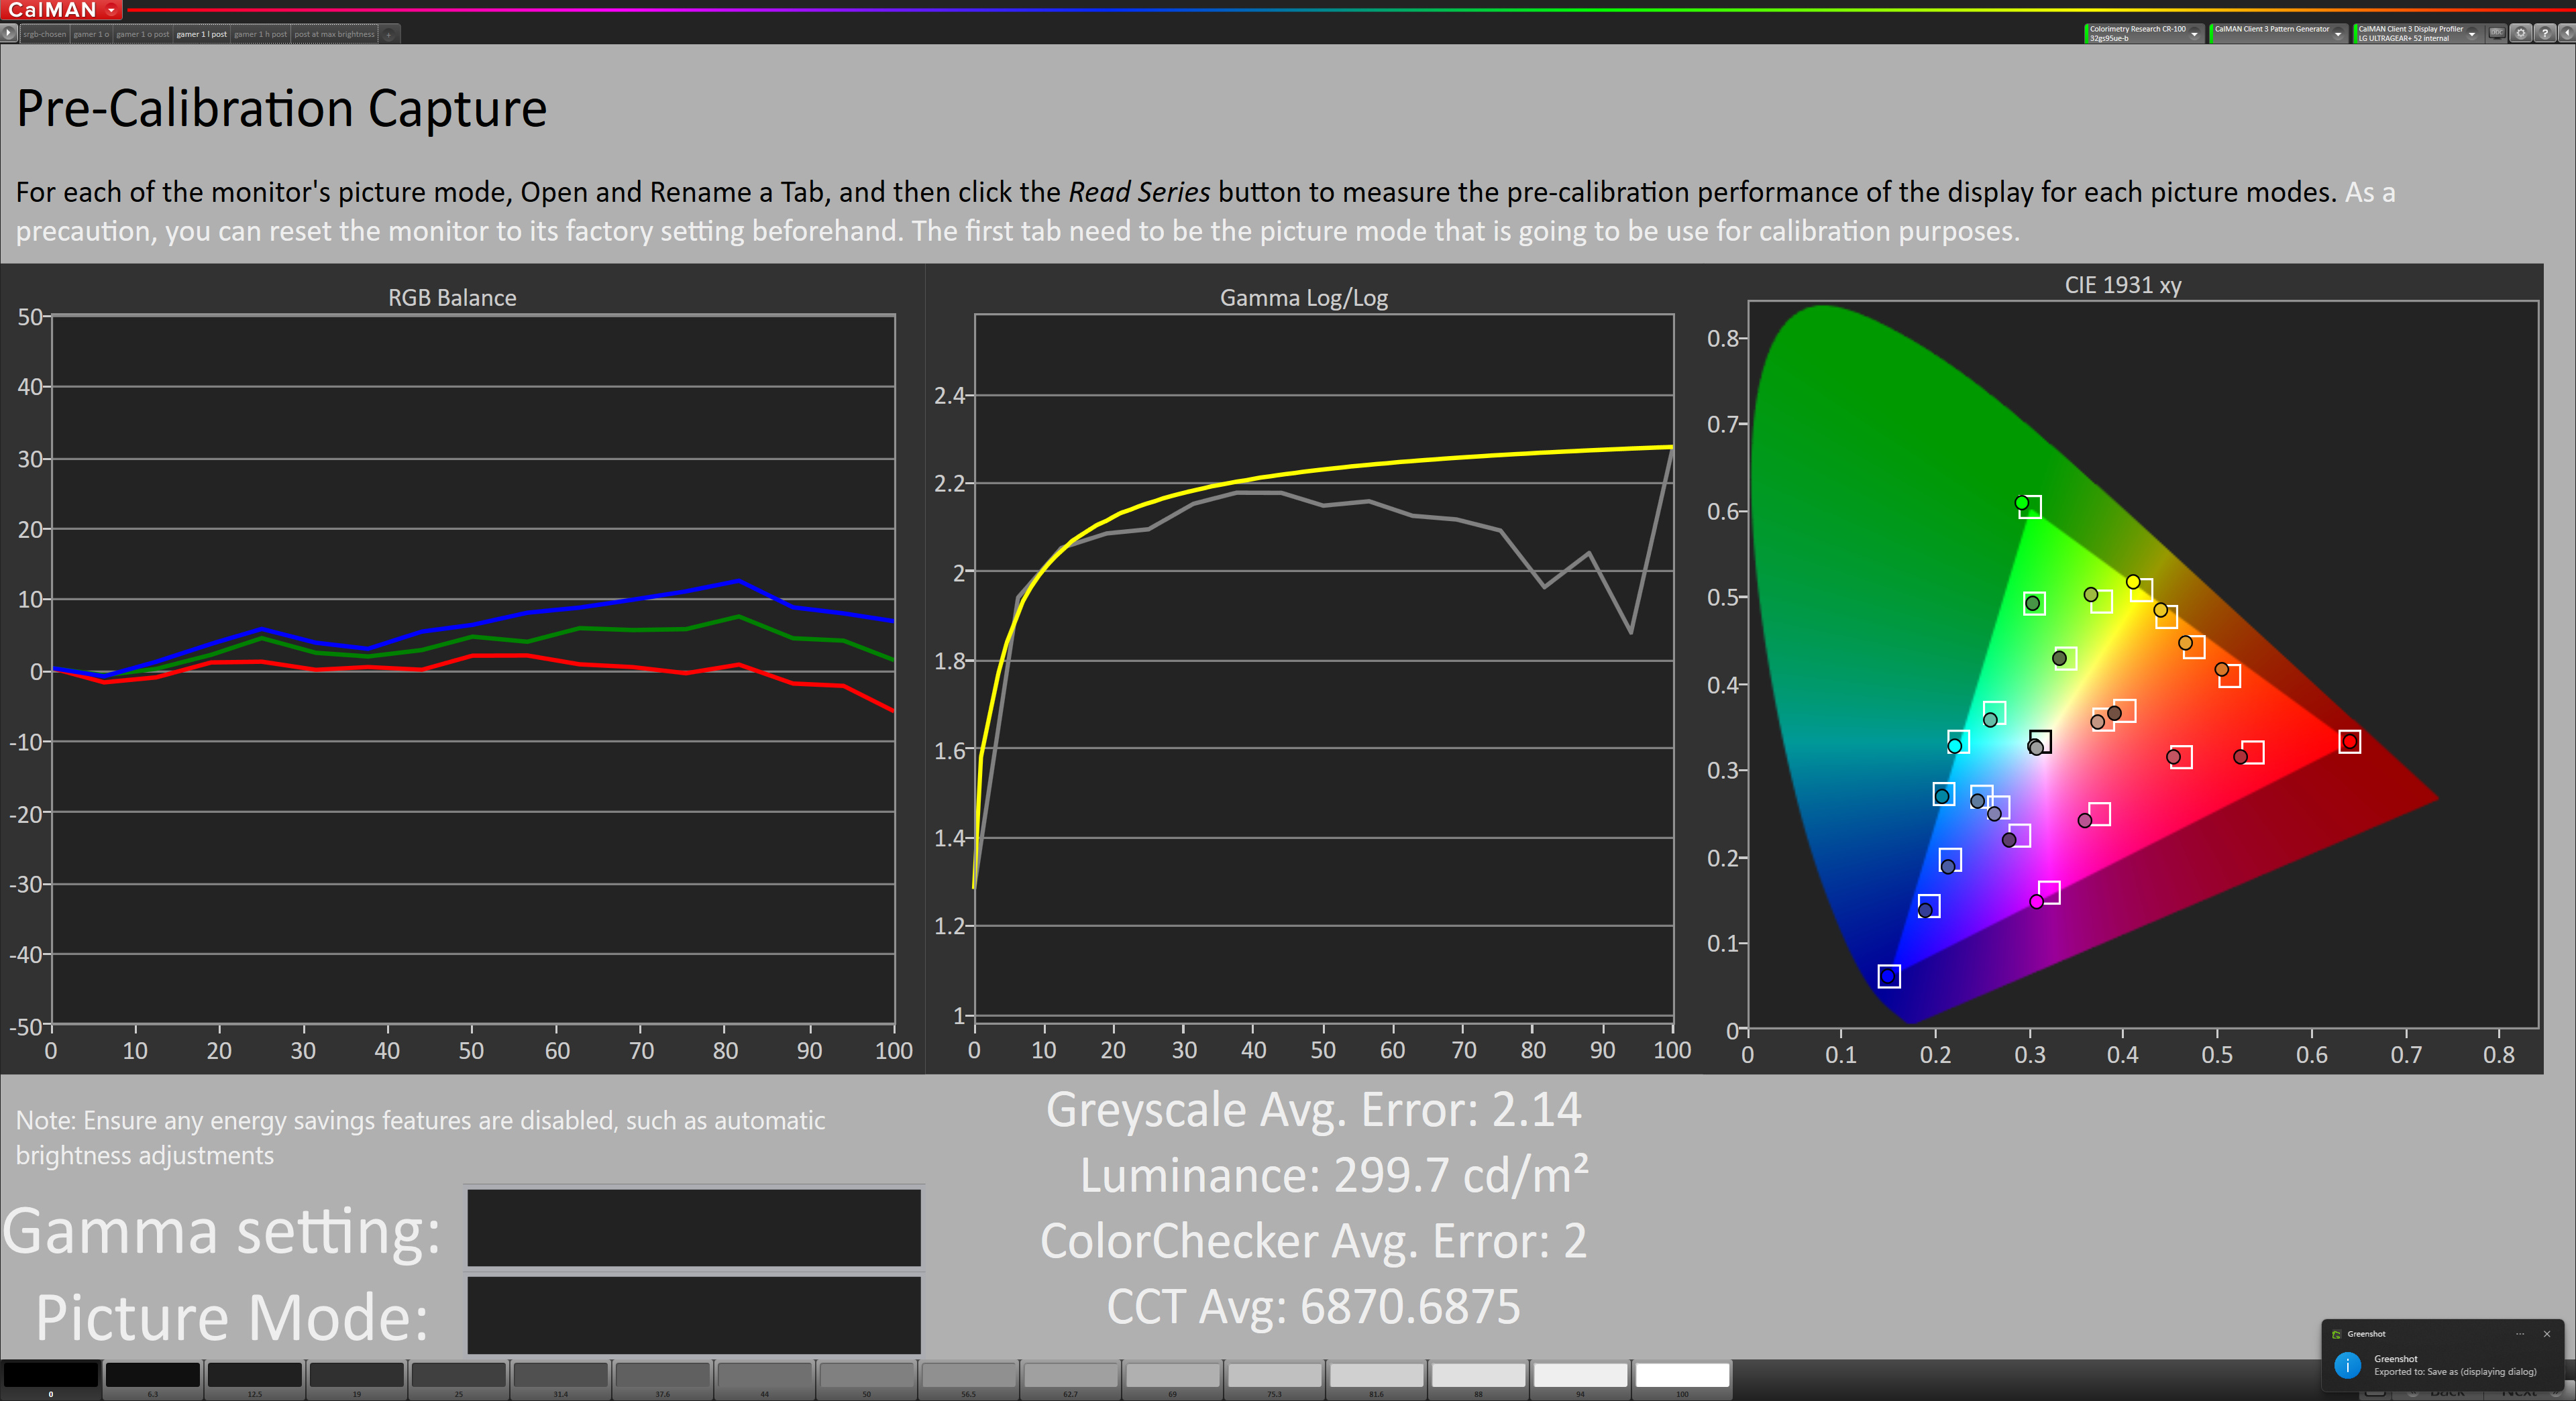Viewport: 2576px width, 1401px height.
Task: Click the play arrow beside the tabs
Action: point(9,33)
